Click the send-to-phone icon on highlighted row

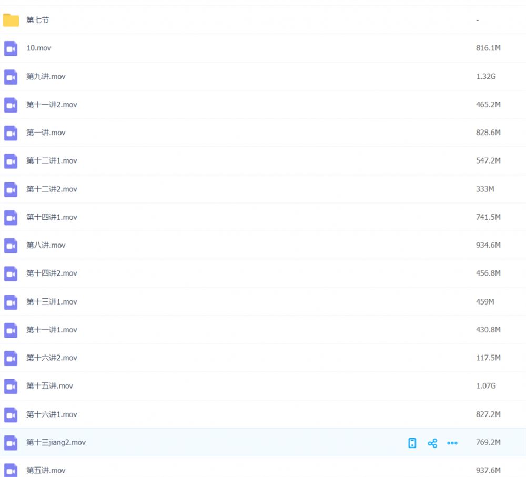click(x=412, y=443)
